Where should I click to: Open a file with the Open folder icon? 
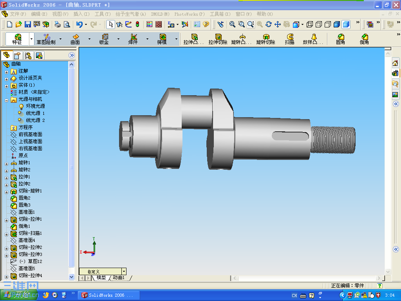point(18,24)
